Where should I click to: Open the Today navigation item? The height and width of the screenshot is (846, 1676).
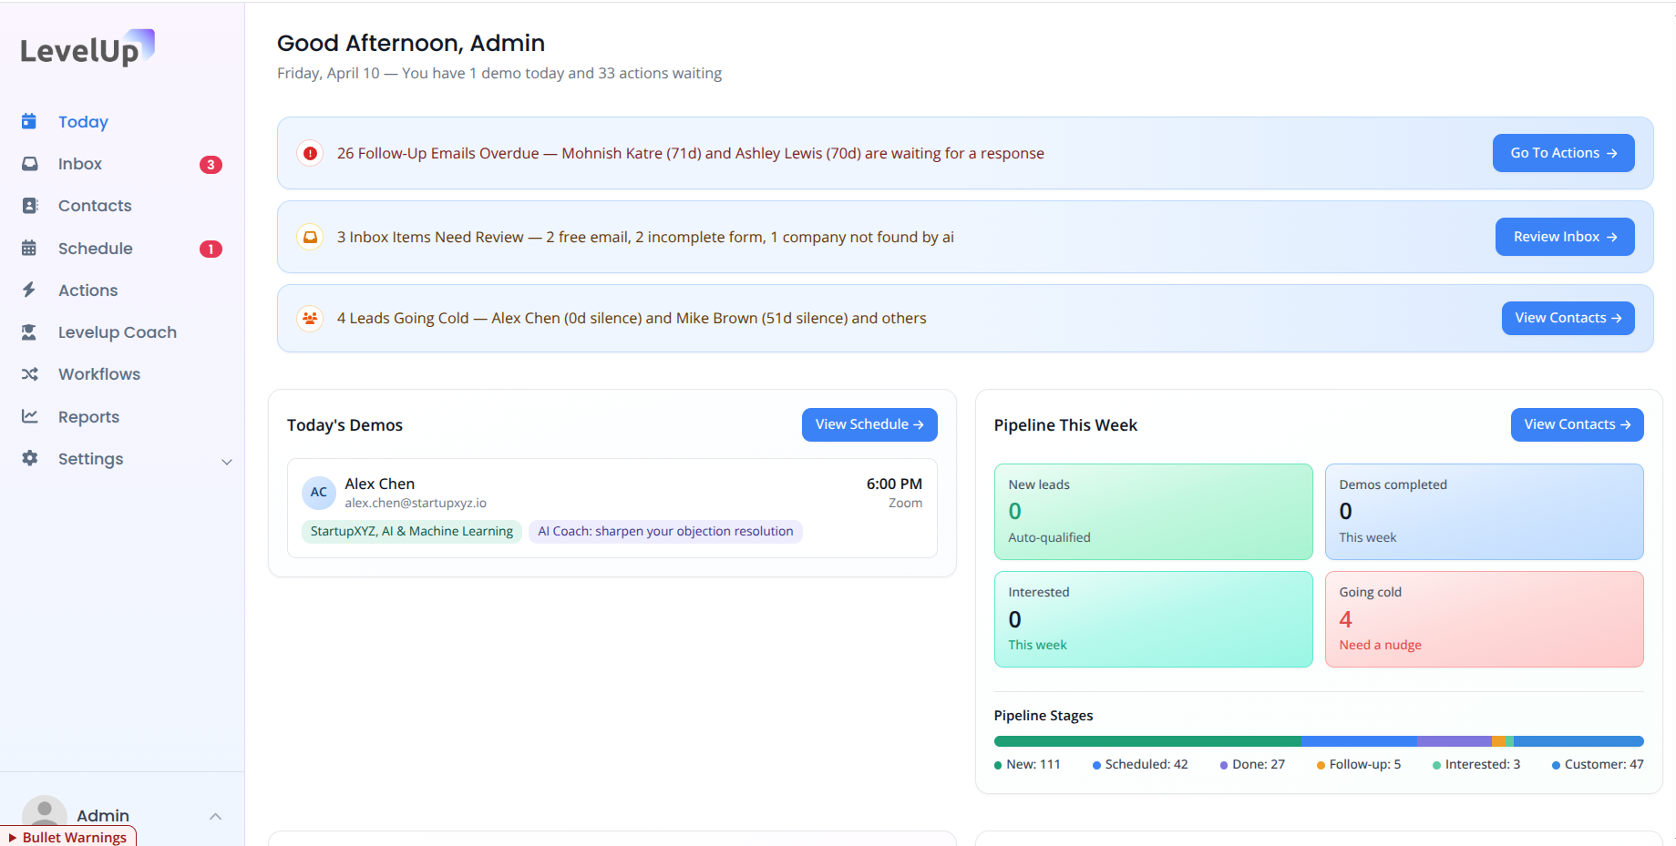pyautogui.click(x=83, y=121)
